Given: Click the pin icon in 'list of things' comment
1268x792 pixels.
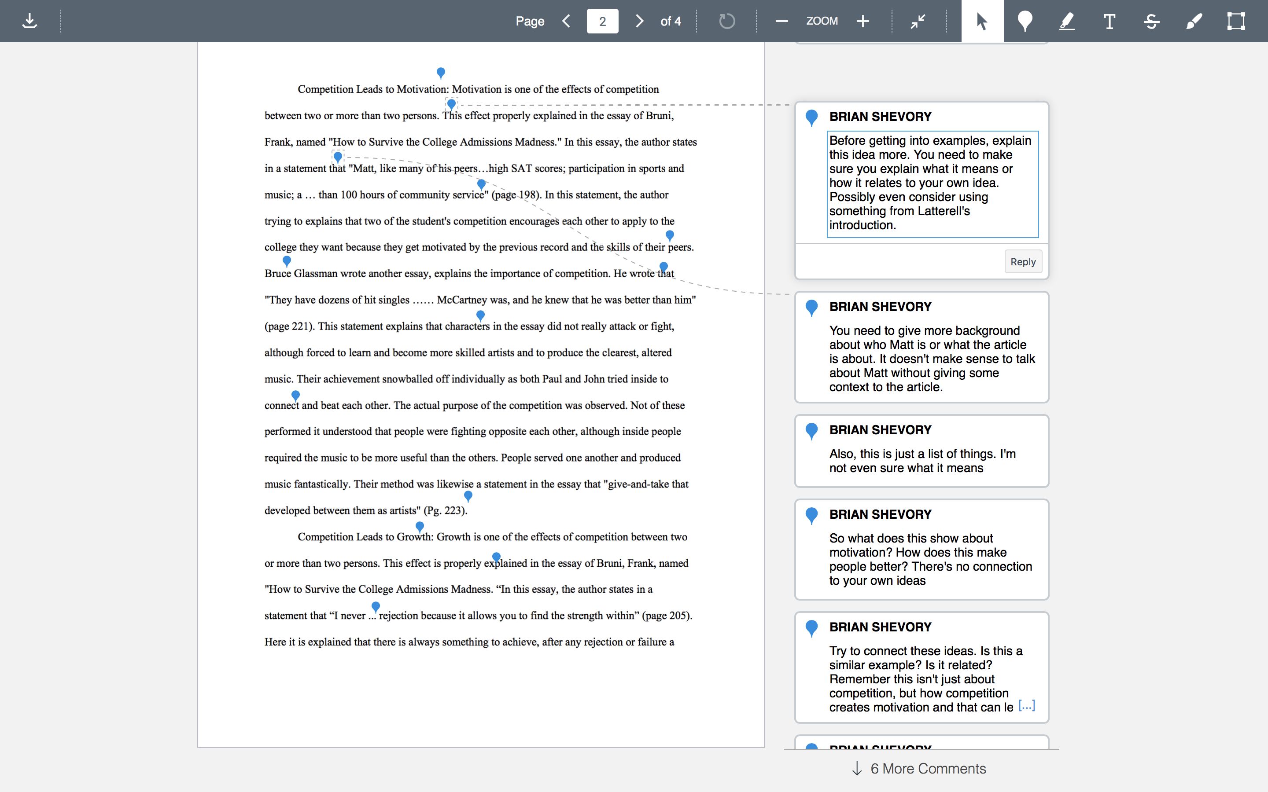Looking at the screenshot, I should point(811,431).
